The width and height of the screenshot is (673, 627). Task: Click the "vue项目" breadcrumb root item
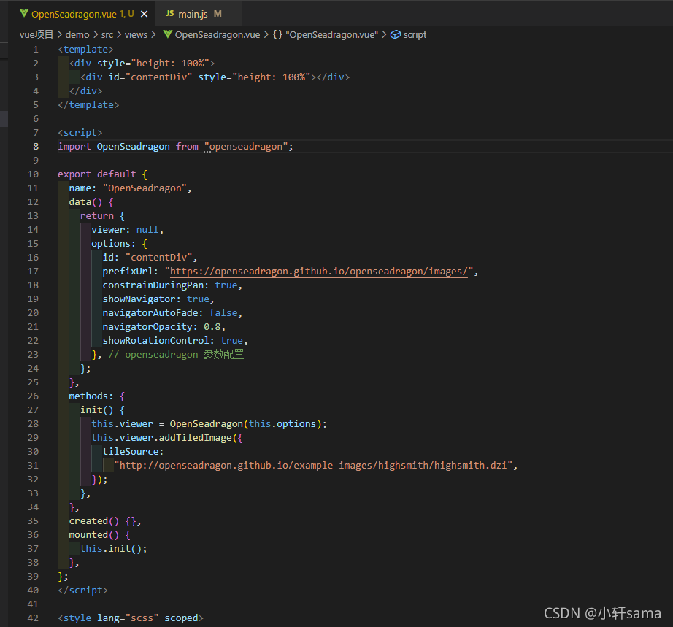(x=36, y=34)
